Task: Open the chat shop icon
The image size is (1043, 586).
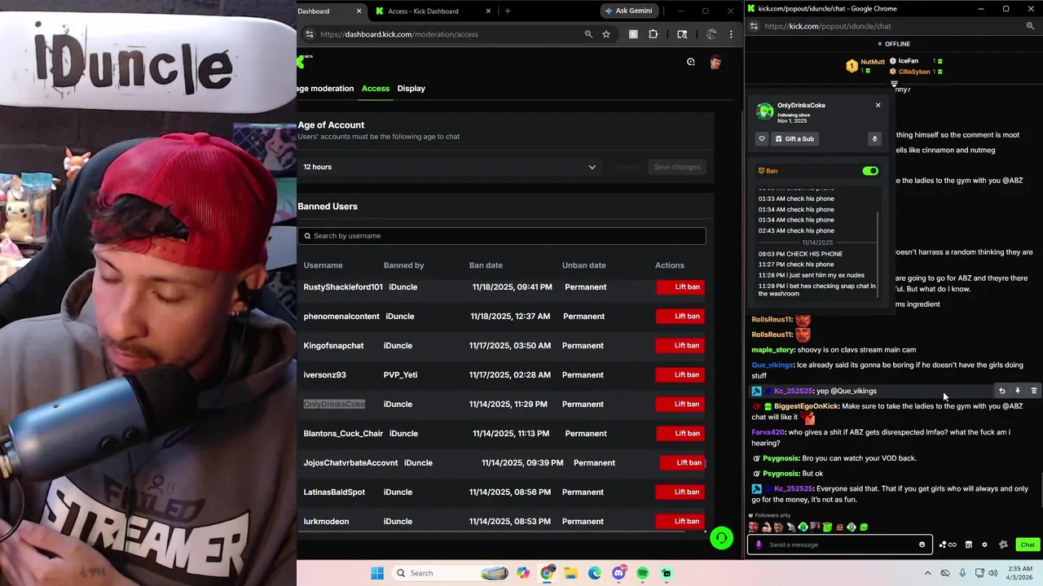Action: tap(969, 544)
